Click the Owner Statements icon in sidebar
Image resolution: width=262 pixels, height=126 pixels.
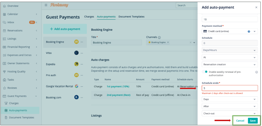[5, 63]
